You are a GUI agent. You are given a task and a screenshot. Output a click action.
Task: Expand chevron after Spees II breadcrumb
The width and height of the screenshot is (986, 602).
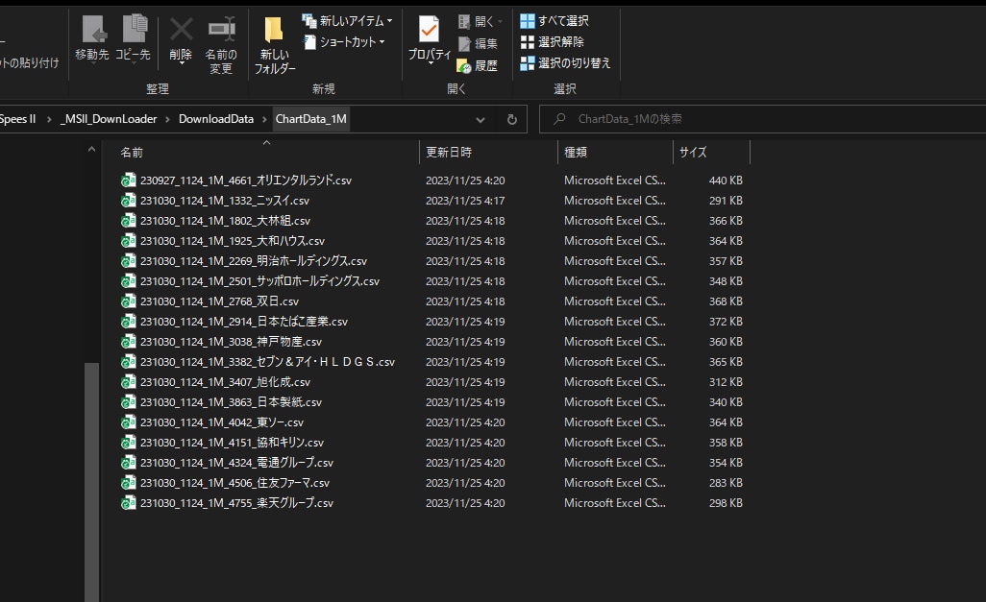(x=48, y=119)
